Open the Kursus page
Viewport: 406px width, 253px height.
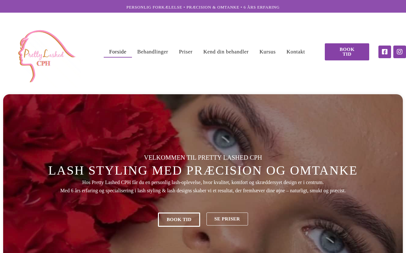(x=267, y=52)
